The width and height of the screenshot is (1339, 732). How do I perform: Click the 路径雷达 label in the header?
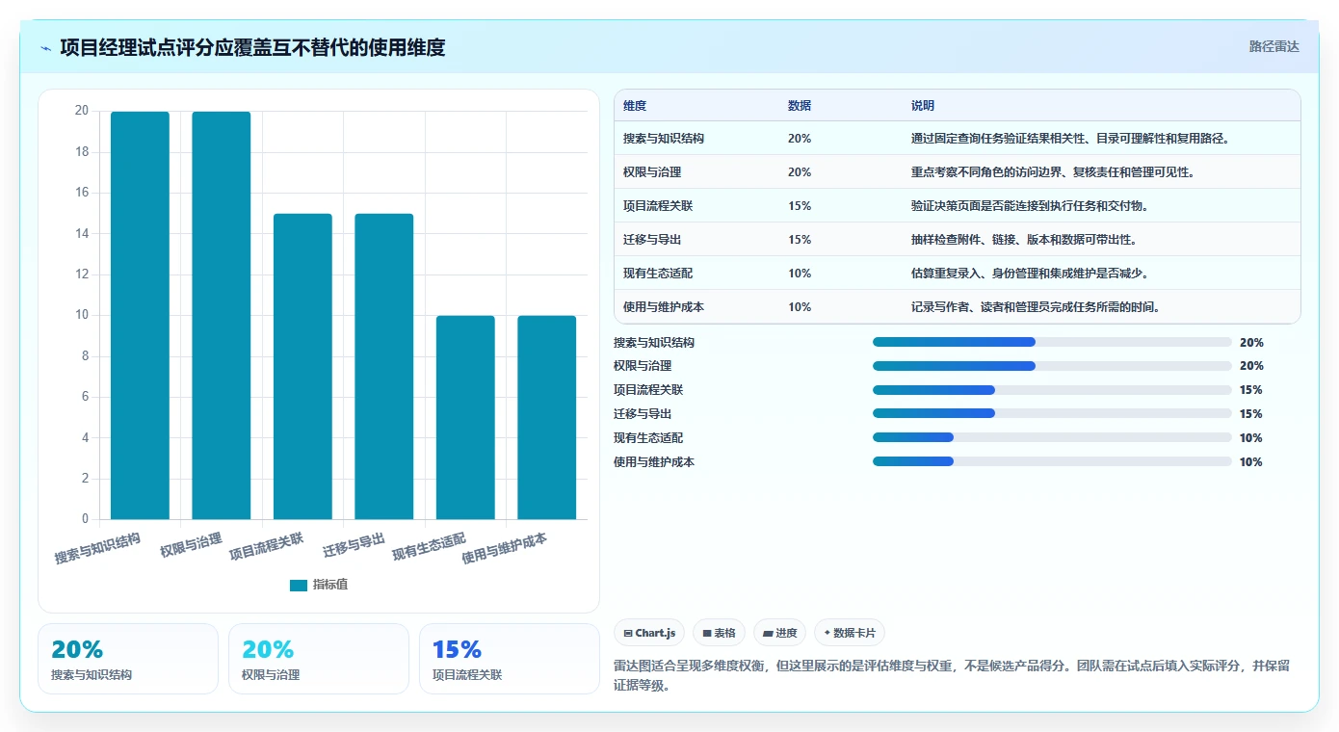click(x=1273, y=46)
